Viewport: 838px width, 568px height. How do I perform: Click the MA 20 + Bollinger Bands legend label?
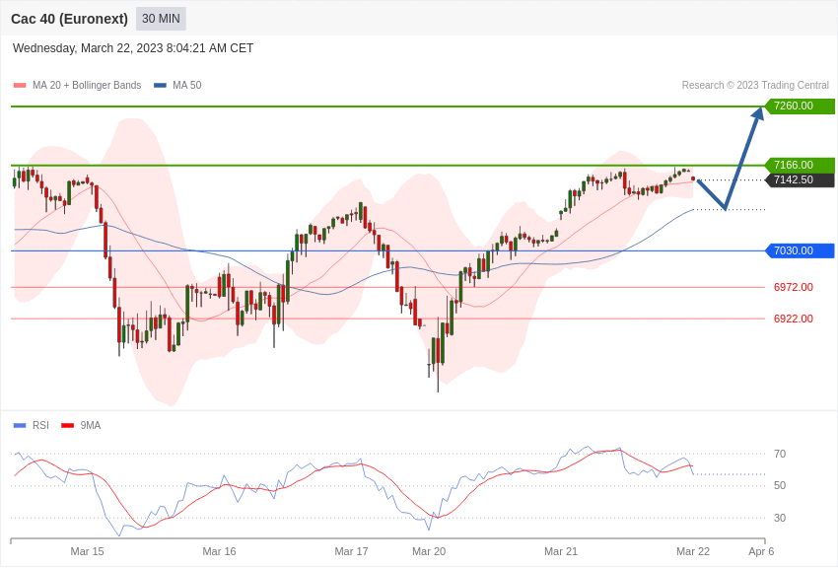click(x=87, y=85)
